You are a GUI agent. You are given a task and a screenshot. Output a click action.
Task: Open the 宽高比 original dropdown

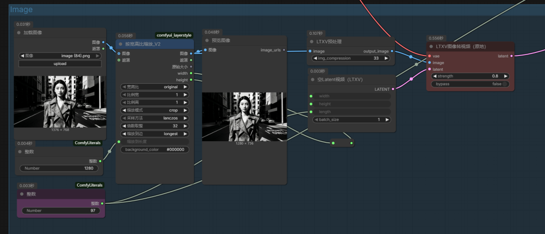pos(155,87)
